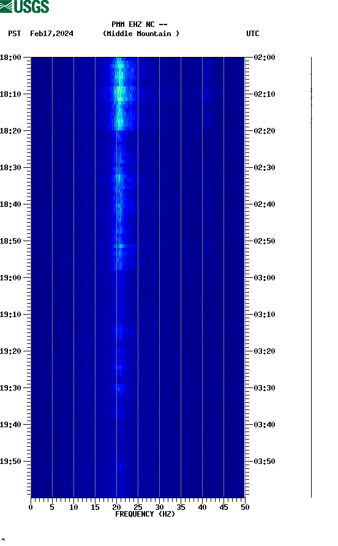
Task: Click the '03:00' UTC time label
Action: [265, 278]
